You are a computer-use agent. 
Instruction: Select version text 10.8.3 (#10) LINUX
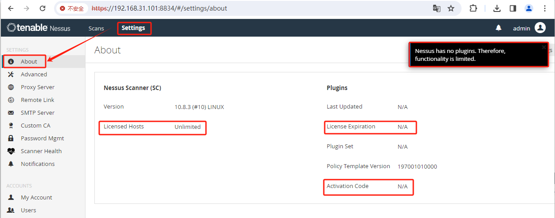[199, 107]
